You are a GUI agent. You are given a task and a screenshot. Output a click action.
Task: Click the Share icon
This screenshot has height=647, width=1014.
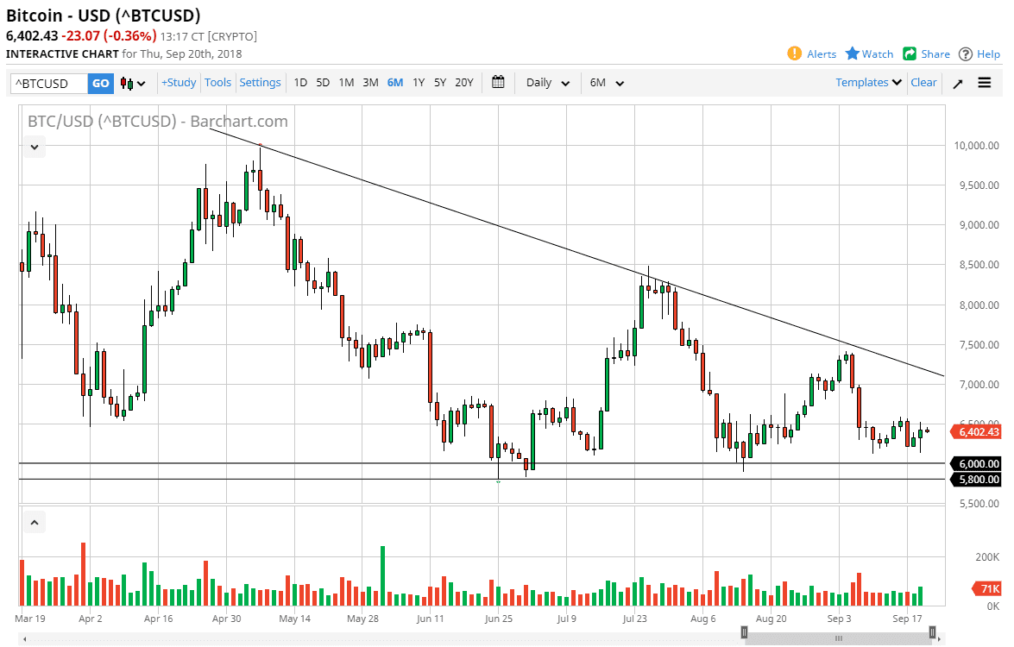[910, 53]
